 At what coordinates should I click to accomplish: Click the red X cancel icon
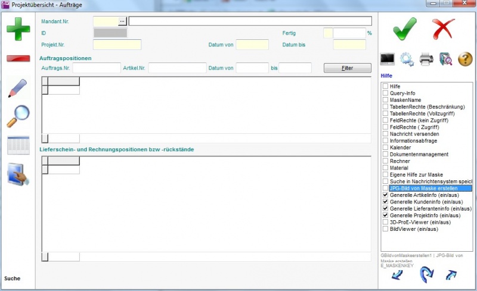(443, 28)
